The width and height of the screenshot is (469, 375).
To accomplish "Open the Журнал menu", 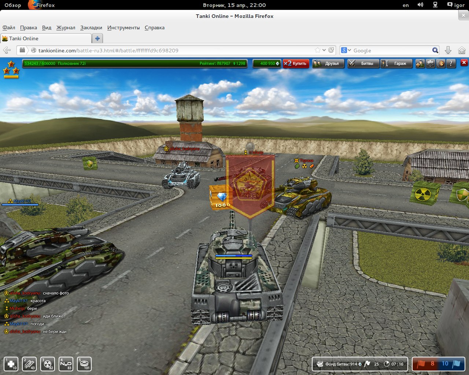I will [x=66, y=27].
